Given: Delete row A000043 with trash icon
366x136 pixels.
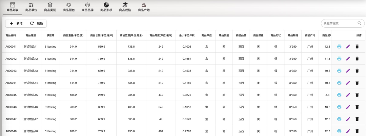Looking at the screenshot, I should coord(357,71).
